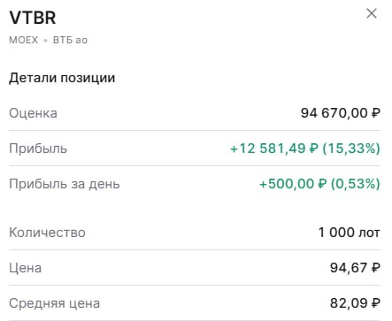This screenshot has width=392, height=321.
Task: Select the Цена row label
Action: [x=26, y=268]
